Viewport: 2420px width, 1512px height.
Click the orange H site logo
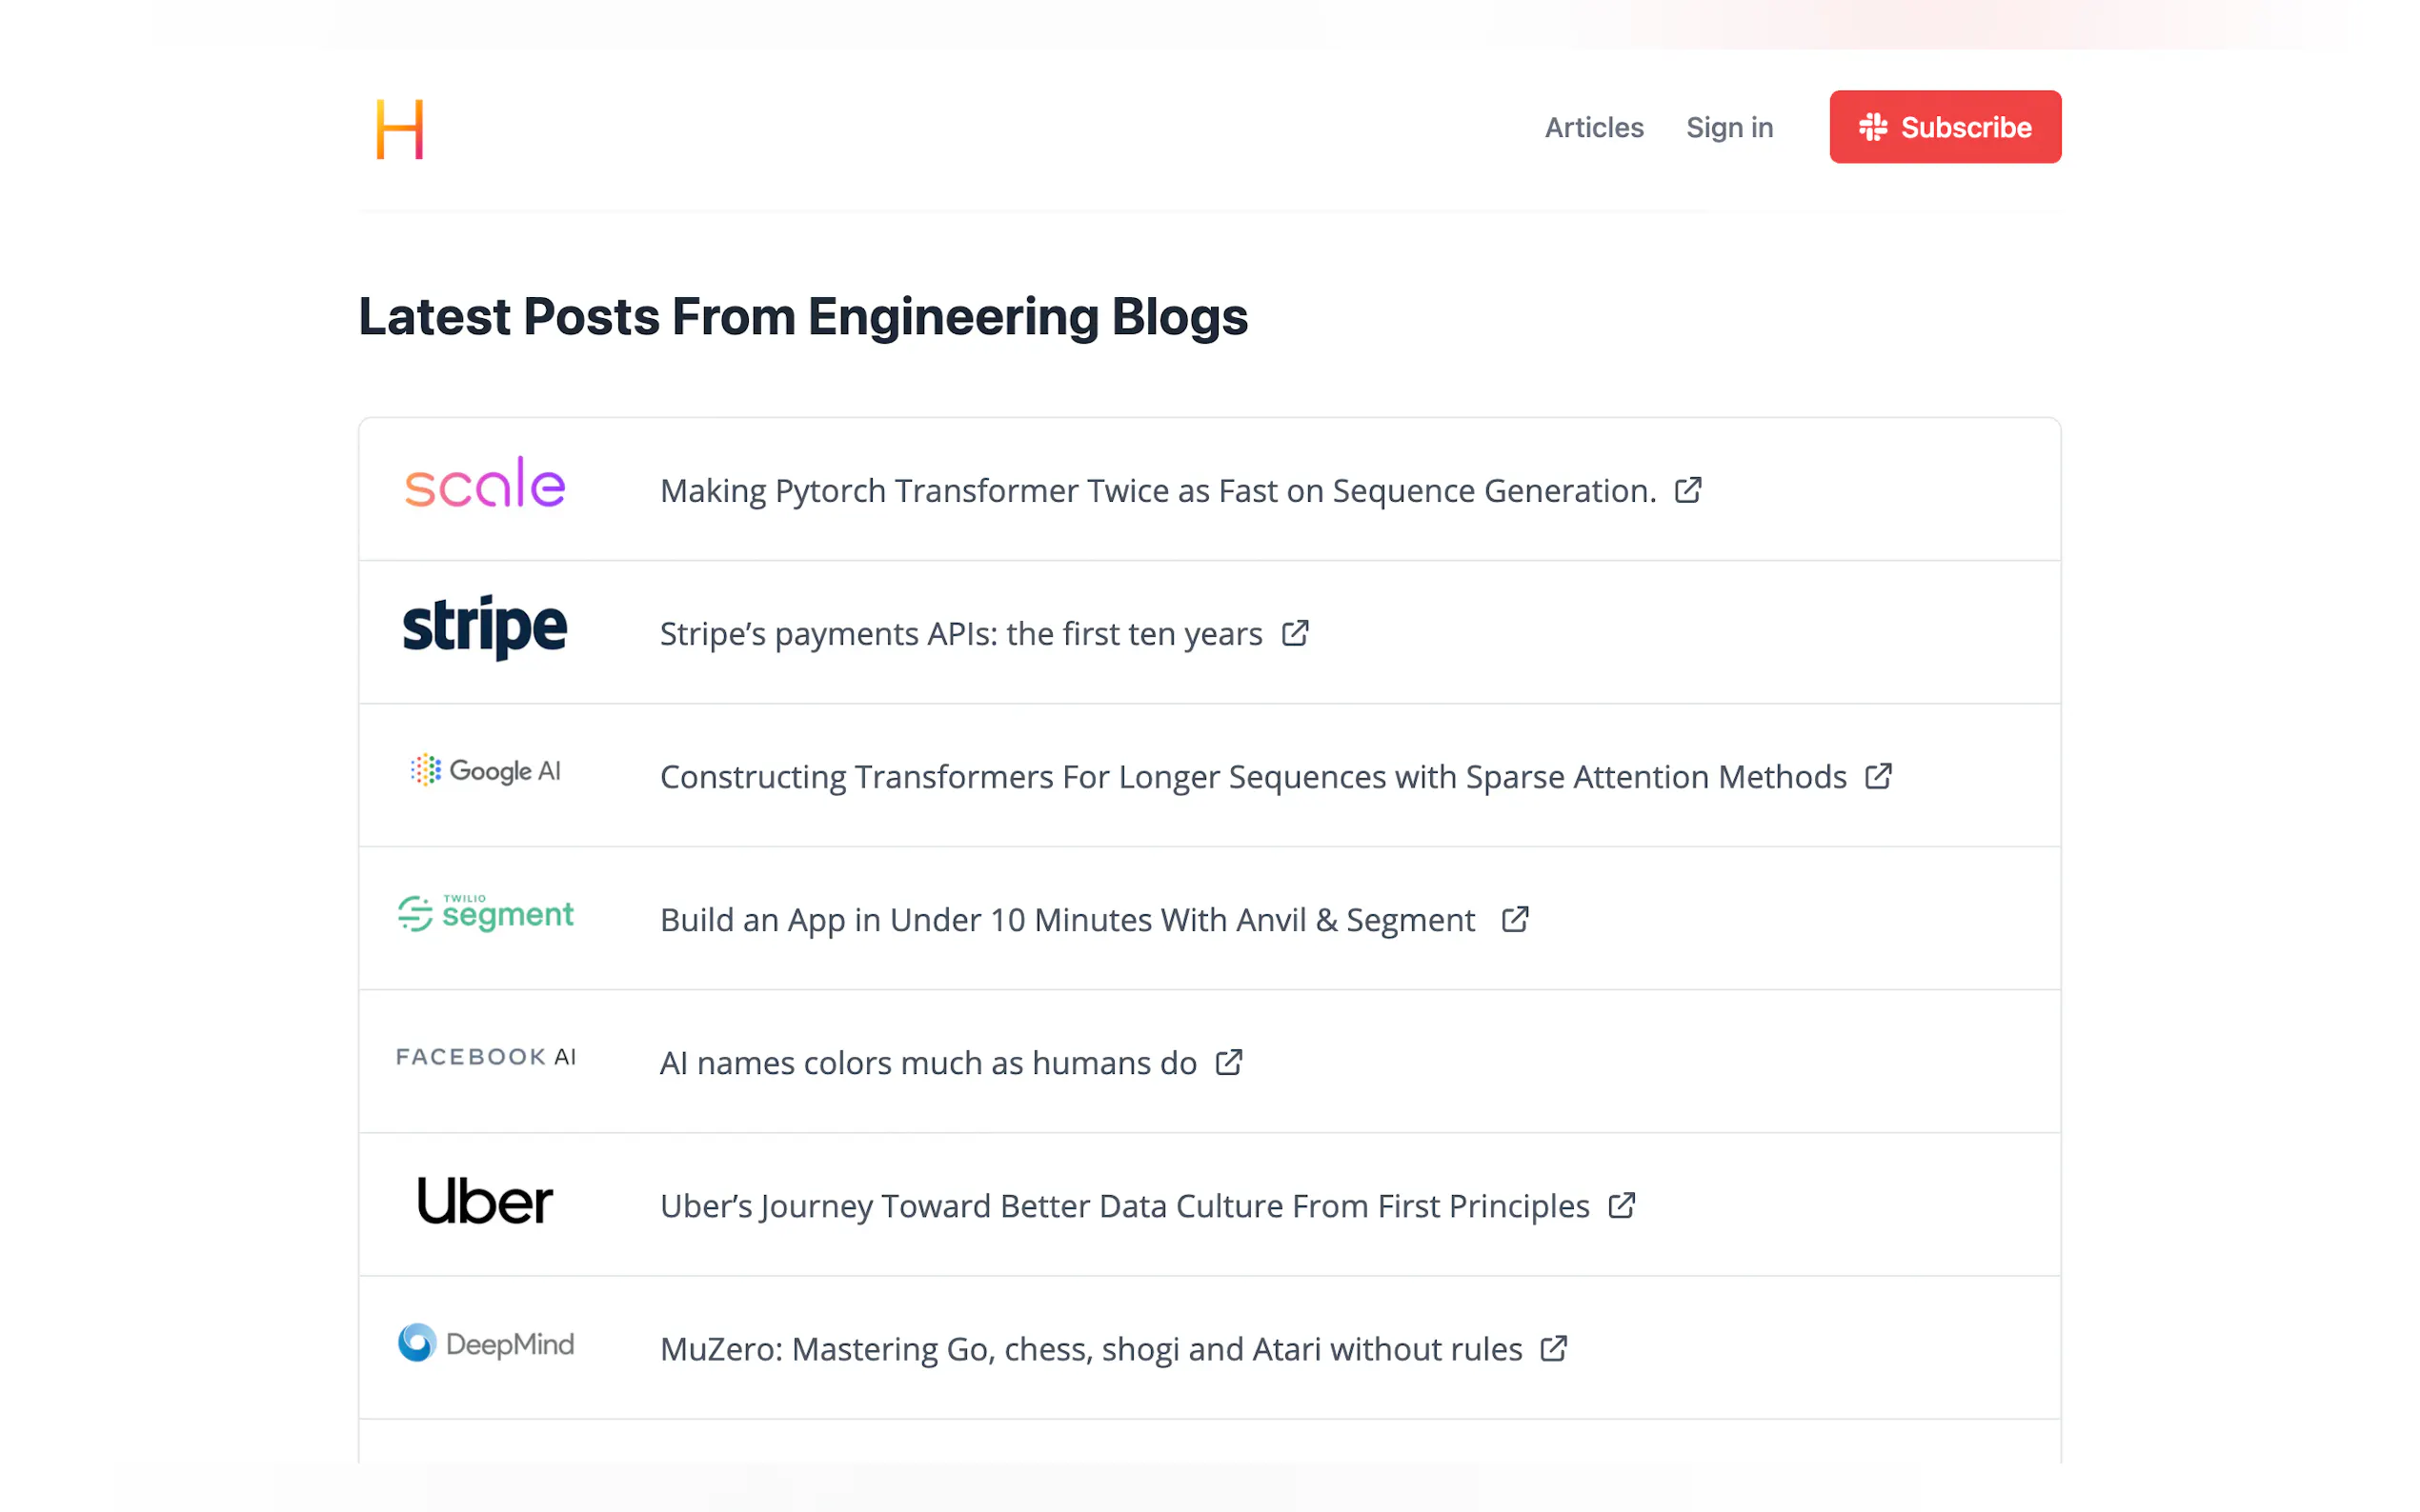click(x=399, y=129)
